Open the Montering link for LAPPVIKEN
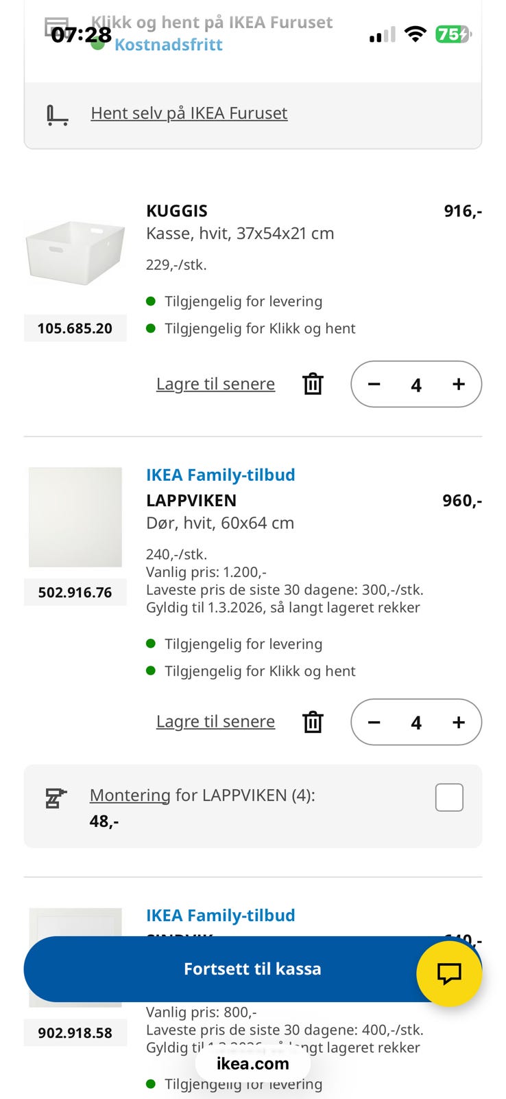 pos(130,795)
